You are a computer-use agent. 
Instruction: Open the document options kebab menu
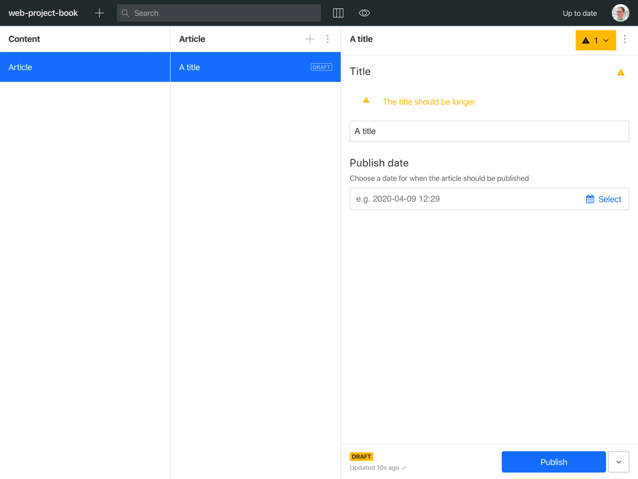(x=625, y=40)
